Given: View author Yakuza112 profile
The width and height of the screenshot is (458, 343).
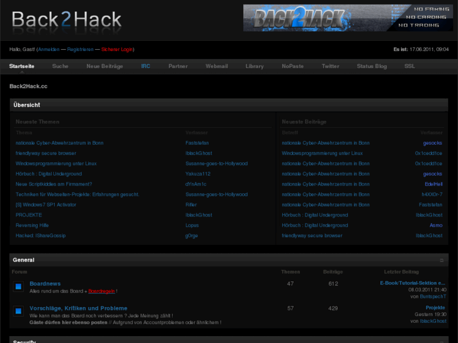Looking at the screenshot, I should point(198,174).
